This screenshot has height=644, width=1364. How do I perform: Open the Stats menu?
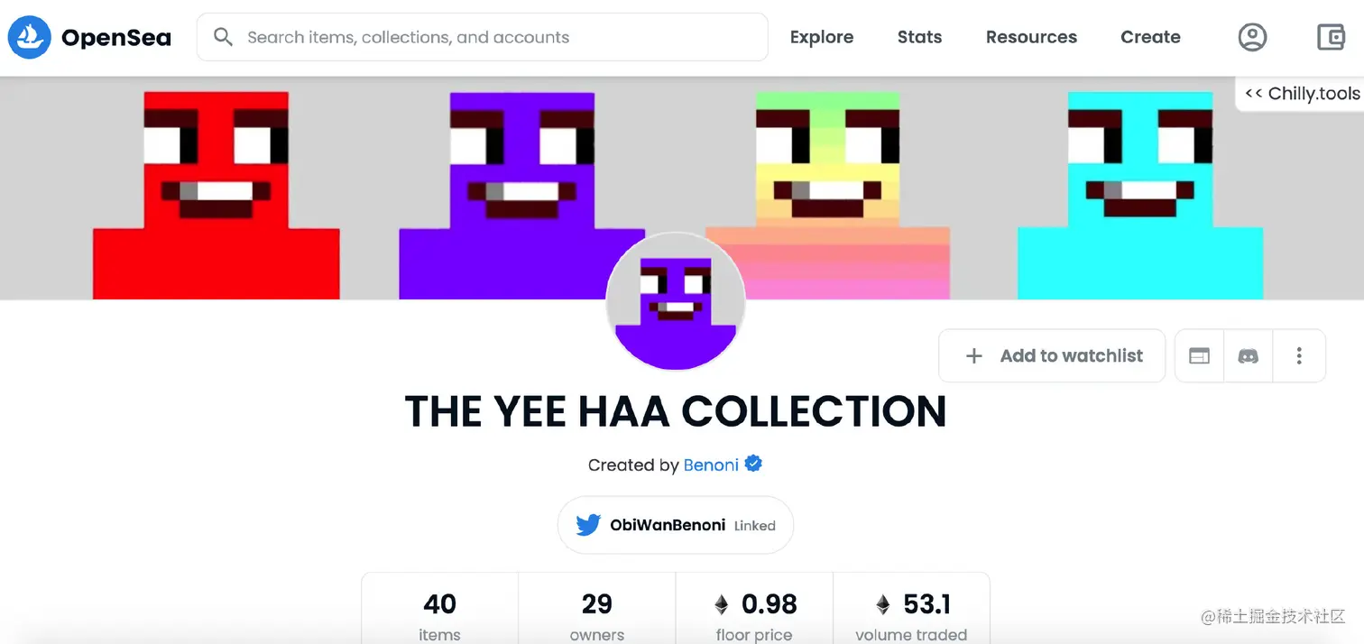click(x=919, y=37)
